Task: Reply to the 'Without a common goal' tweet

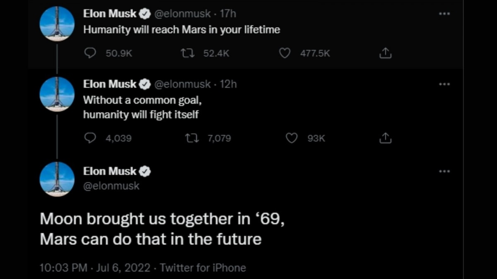Action: click(90, 138)
